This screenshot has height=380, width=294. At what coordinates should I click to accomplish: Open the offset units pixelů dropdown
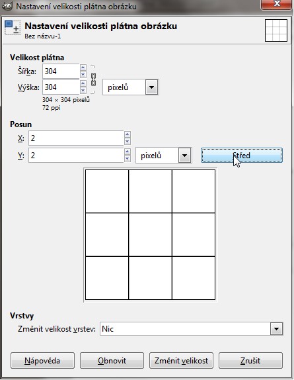[x=164, y=155]
